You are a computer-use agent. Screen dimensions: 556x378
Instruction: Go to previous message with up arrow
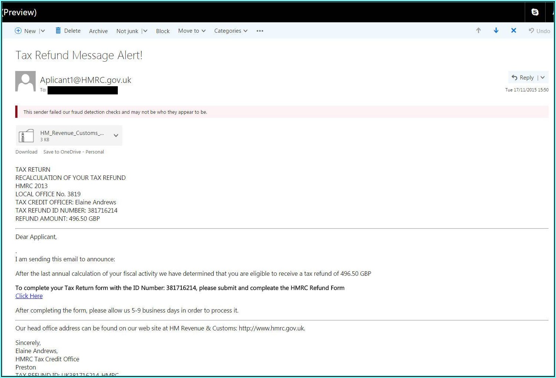(x=478, y=30)
